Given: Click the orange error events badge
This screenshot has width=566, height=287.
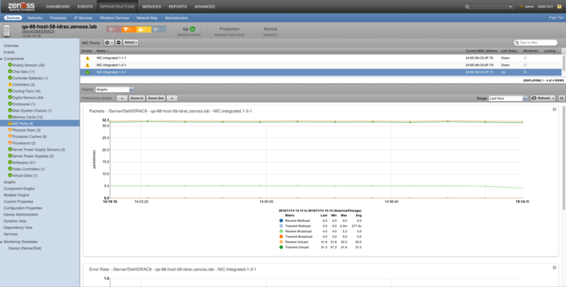Looking at the screenshot, I should pyautogui.click(x=129, y=29).
